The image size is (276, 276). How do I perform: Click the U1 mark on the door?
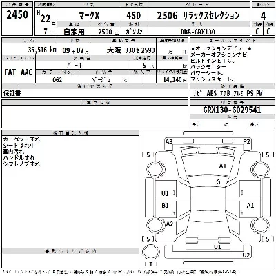point(165,194)
